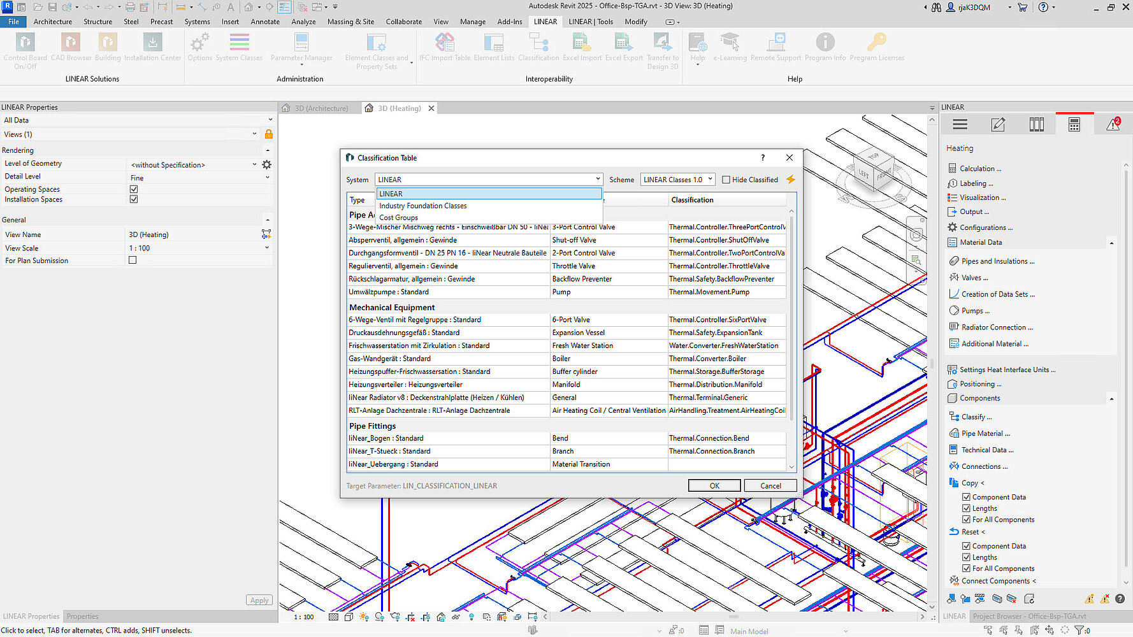Toggle Hide Classified checkbox
This screenshot has height=637, width=1133.
point(726,180)
